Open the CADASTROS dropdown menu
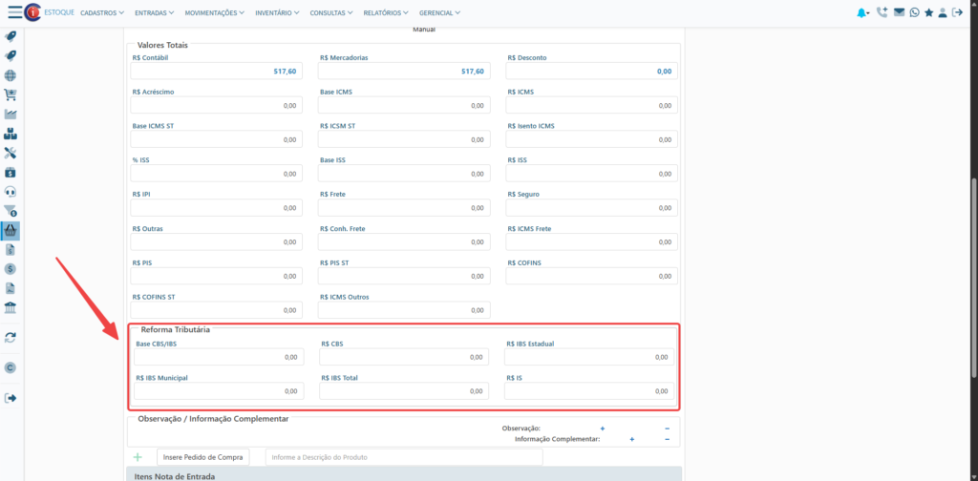The width and height of the screenshot is (978, 481). click(x=102, y=12)
